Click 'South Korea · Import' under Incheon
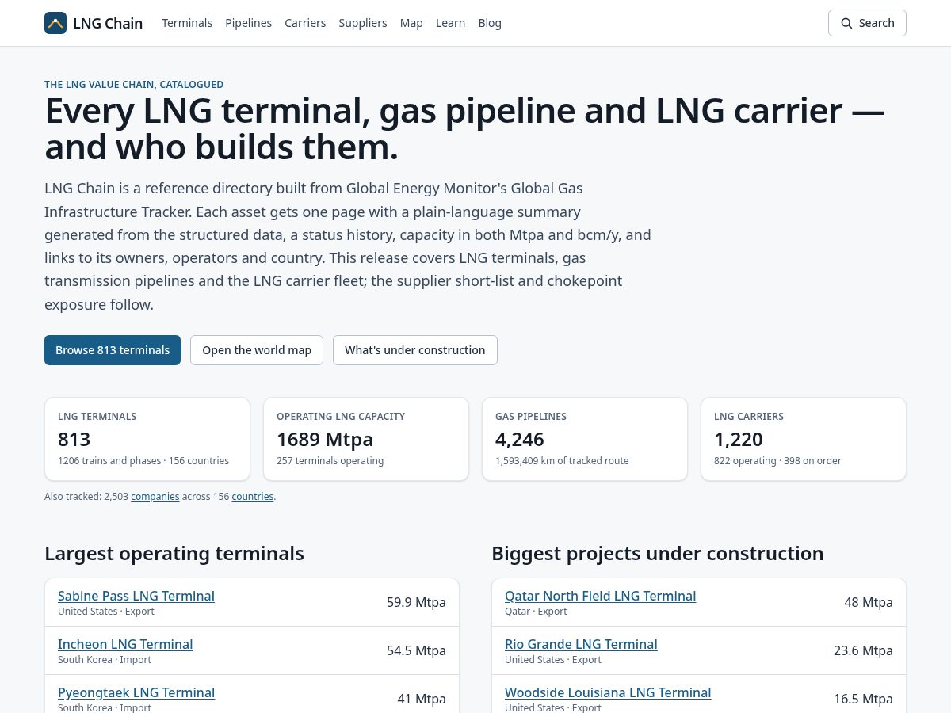The height and width of the screenshot is (713, 951). coord(105,660)
